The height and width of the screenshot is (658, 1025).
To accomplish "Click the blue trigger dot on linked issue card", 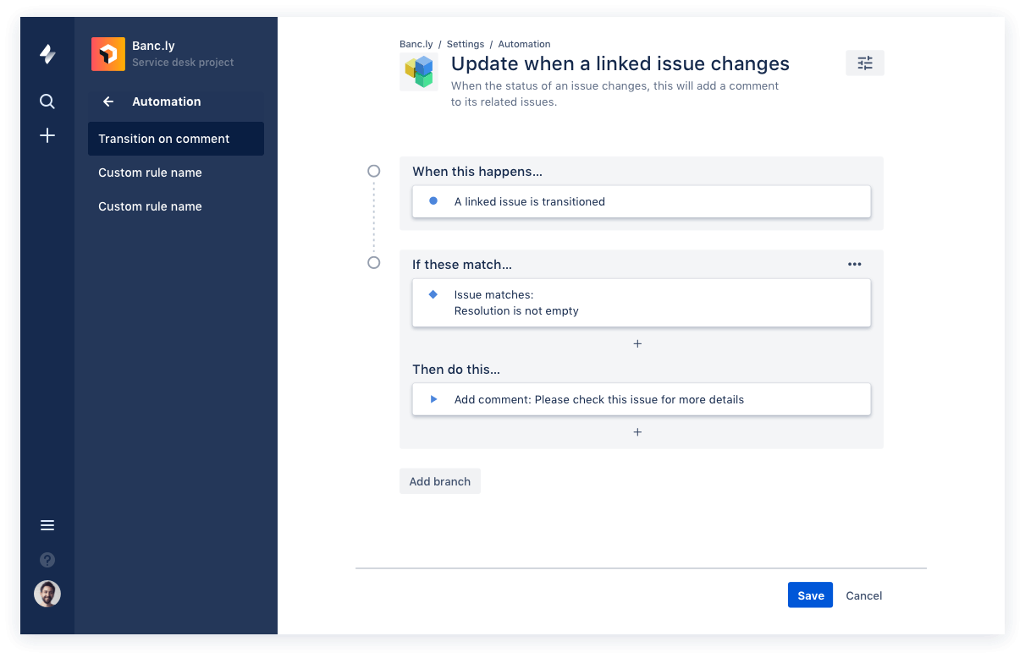I will (x=434, y=201).
